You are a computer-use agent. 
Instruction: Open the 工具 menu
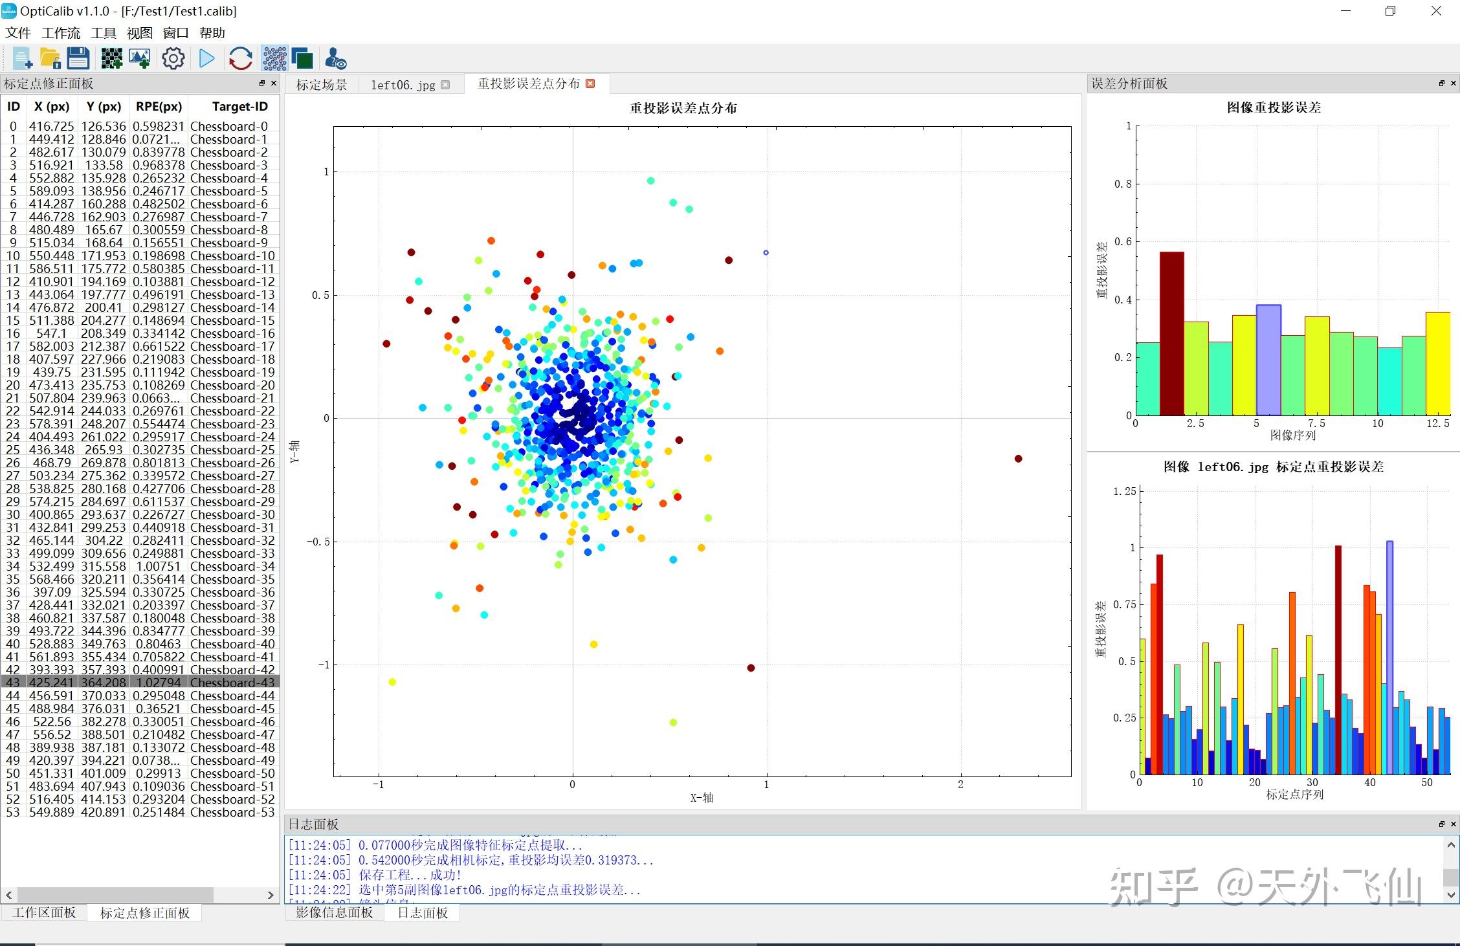click(x=104, y=33)
